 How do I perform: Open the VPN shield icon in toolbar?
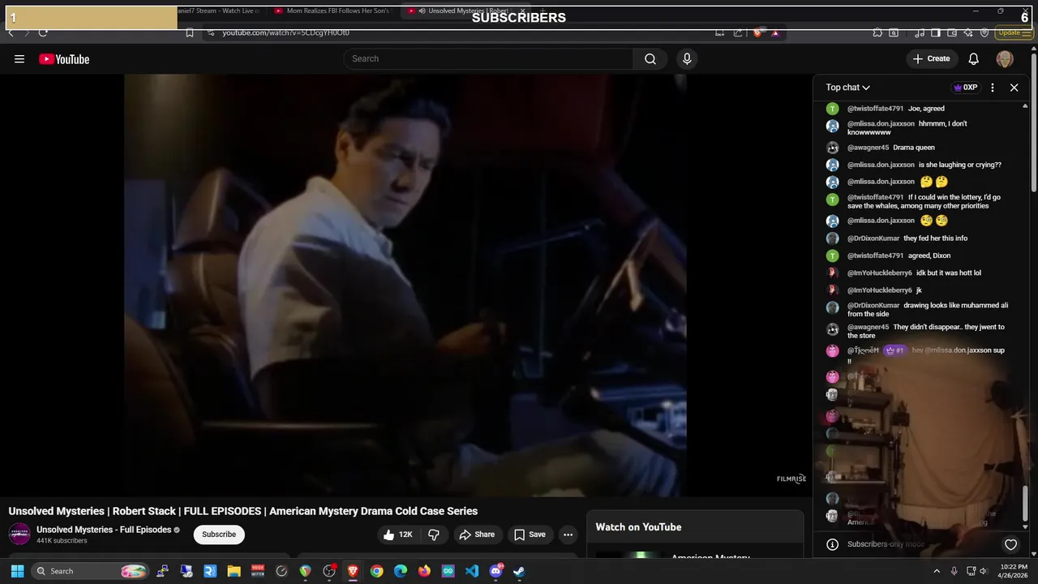(x=984, y=32)
